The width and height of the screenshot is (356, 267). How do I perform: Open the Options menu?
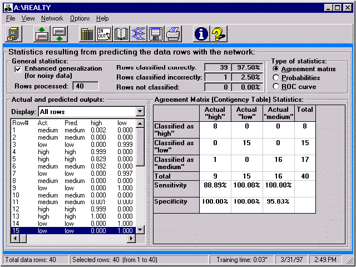(x=80, y=18)
